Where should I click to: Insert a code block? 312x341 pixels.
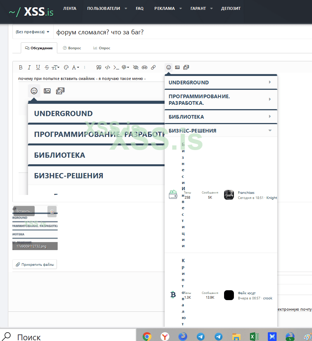coord(107,68)
